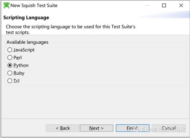Choose the Perl radio option
190x138 pixels.
(10, 58)
